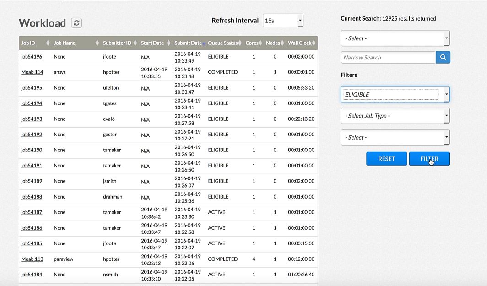Click the RESET button
487x286 pixels.
(x=386, y=159)
